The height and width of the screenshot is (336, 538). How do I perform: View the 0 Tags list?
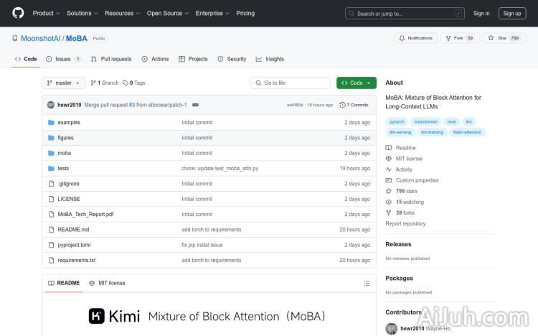[134, 83]
